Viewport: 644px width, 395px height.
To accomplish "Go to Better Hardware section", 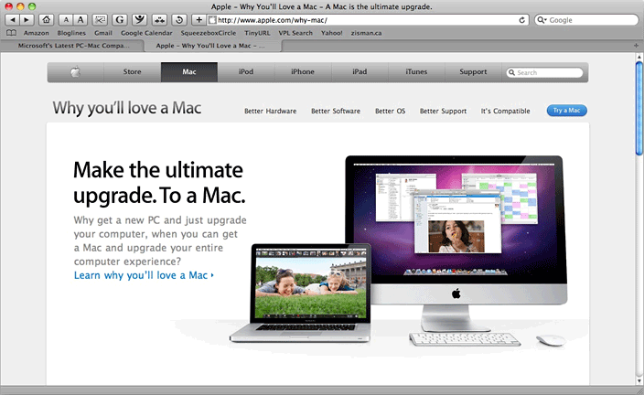I will [x=270, y=111].
